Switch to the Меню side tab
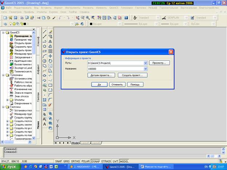Screen dimensions: 227x170 38,125
